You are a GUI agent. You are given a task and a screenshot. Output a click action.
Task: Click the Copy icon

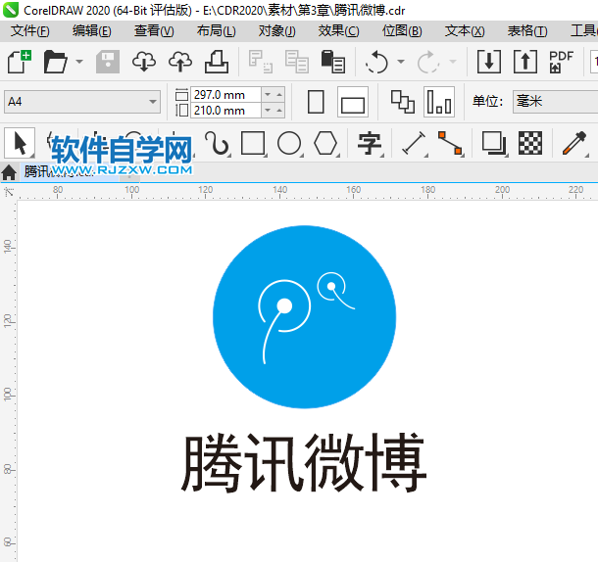(297, 62)
